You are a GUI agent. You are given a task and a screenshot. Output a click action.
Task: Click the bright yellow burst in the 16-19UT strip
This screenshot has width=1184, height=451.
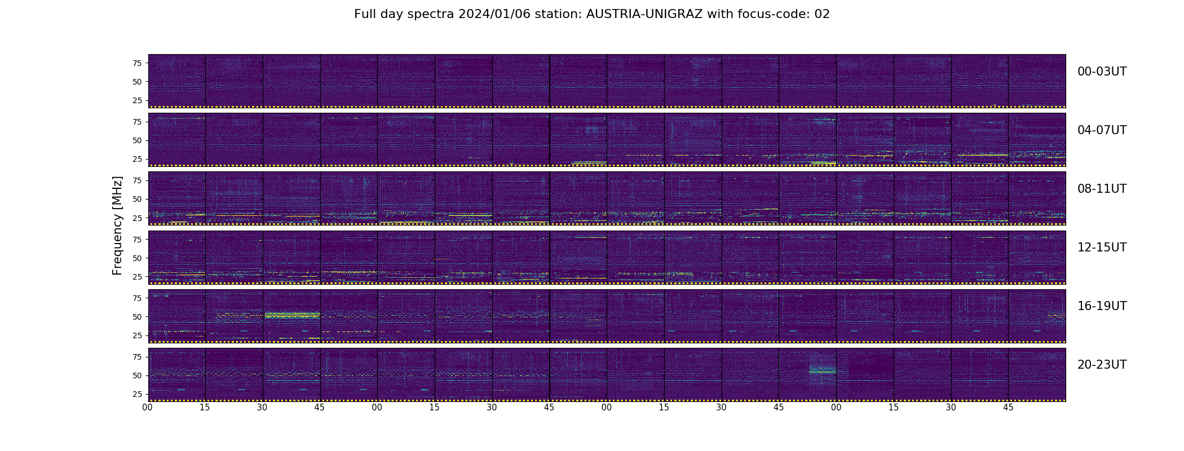tap(292, 315)
